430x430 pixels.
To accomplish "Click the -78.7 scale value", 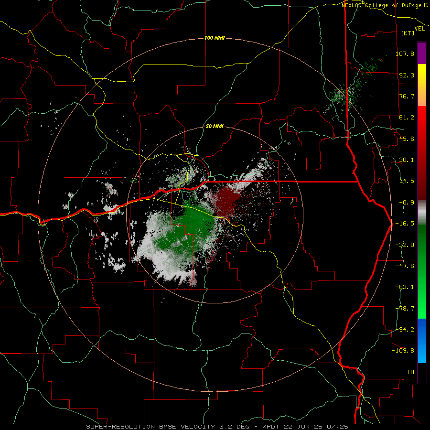I will pos(405,309).
